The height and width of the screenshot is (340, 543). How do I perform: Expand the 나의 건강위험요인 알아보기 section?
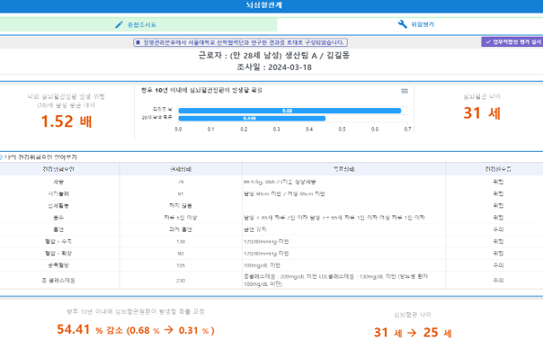[x=39, y=157]
